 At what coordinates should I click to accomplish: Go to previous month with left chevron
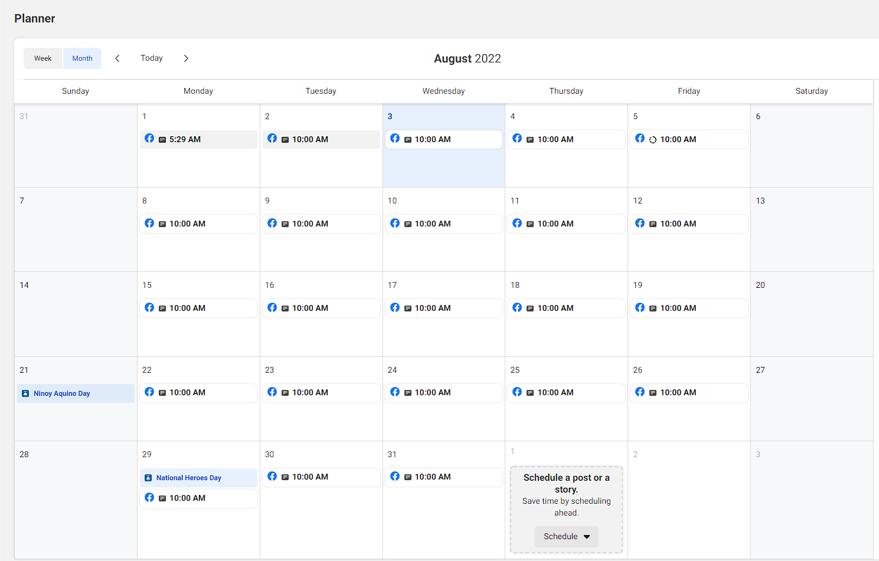(117, 58)
